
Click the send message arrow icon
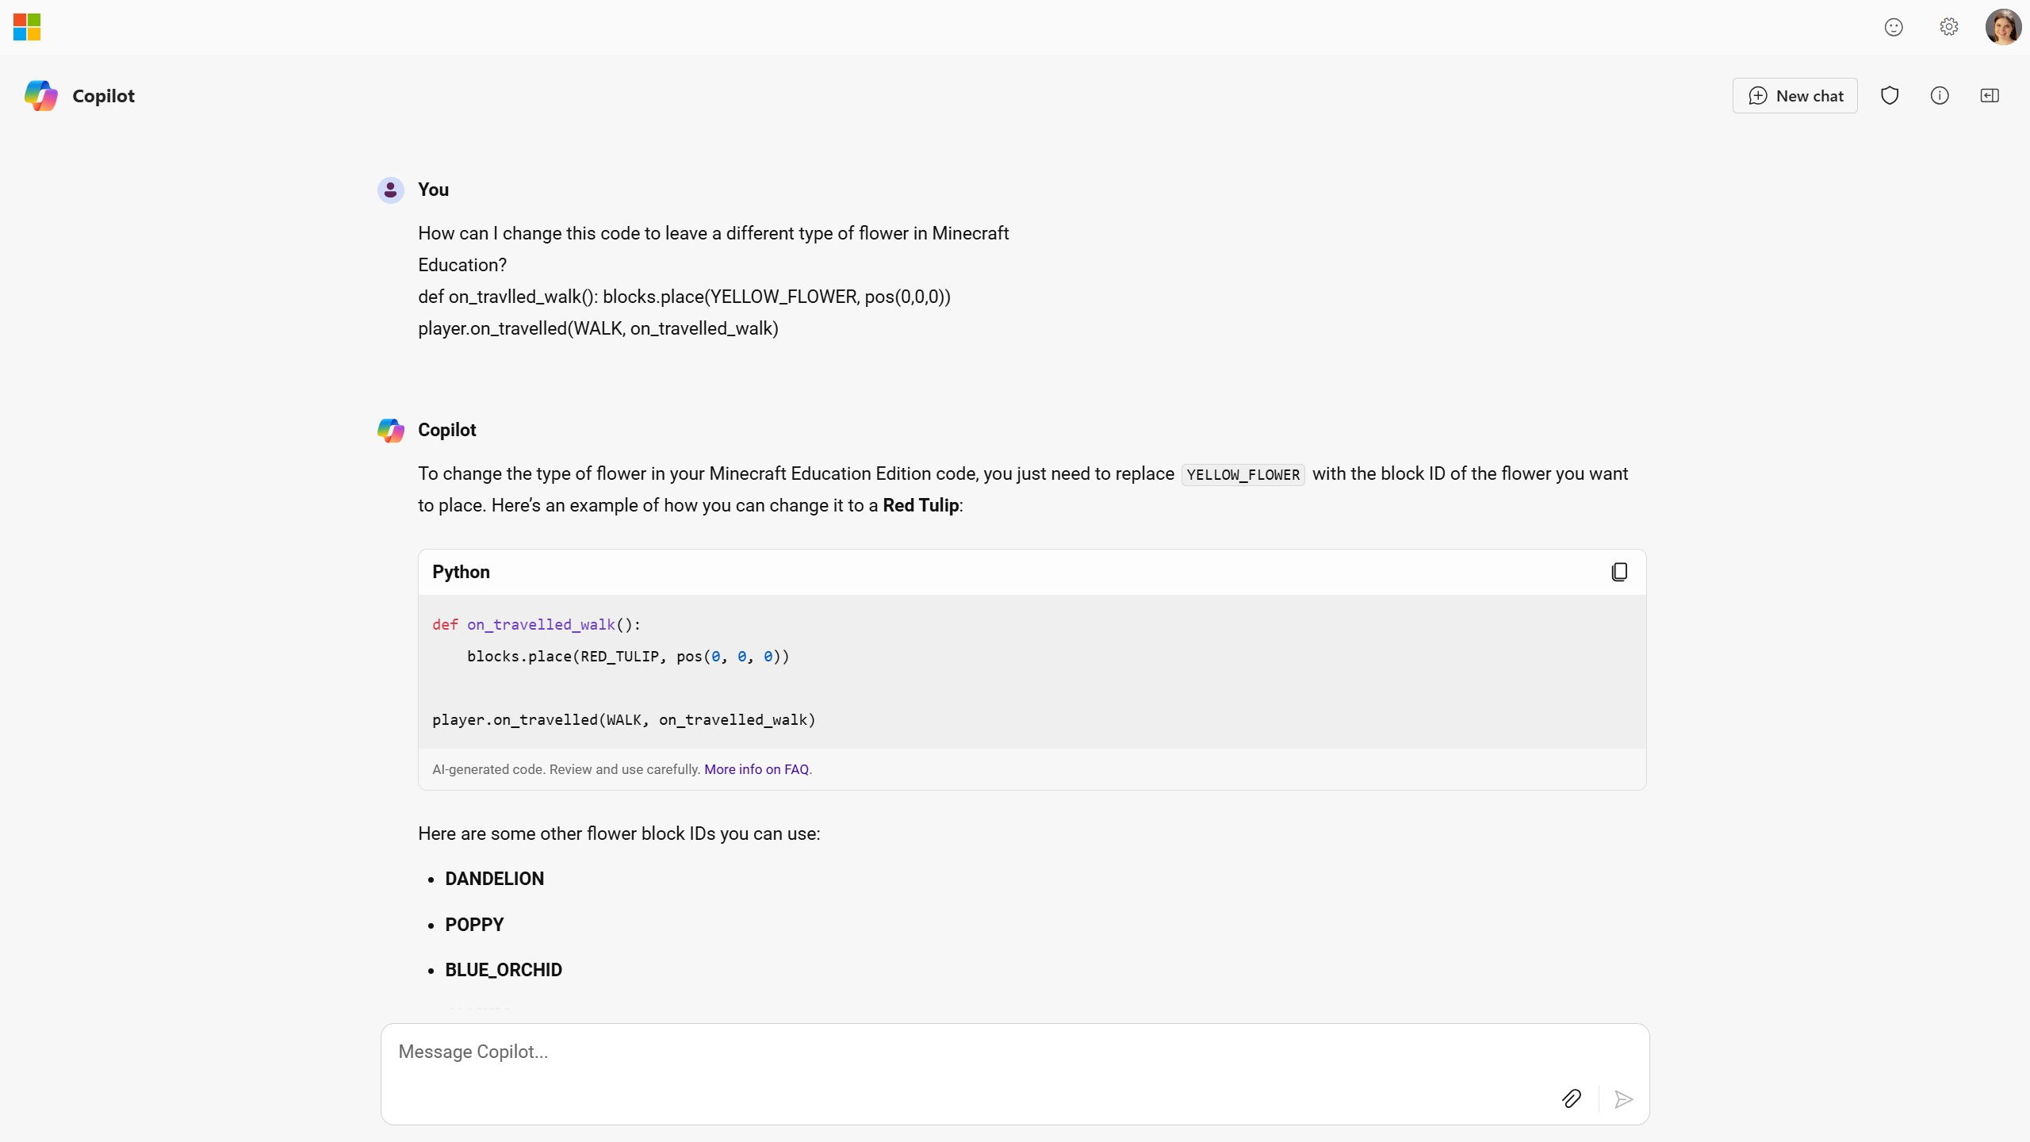1623,1098
